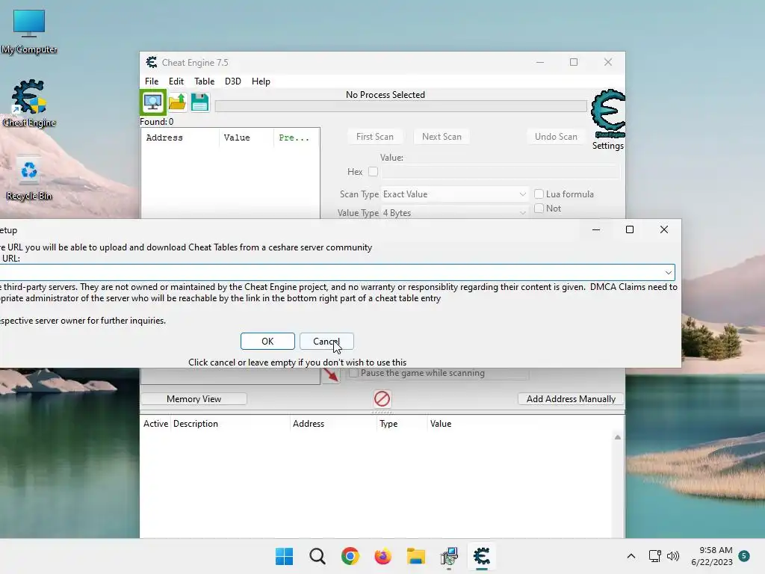
Task: Toggle the Hex checkbox
Action: [x=374, y=171]
